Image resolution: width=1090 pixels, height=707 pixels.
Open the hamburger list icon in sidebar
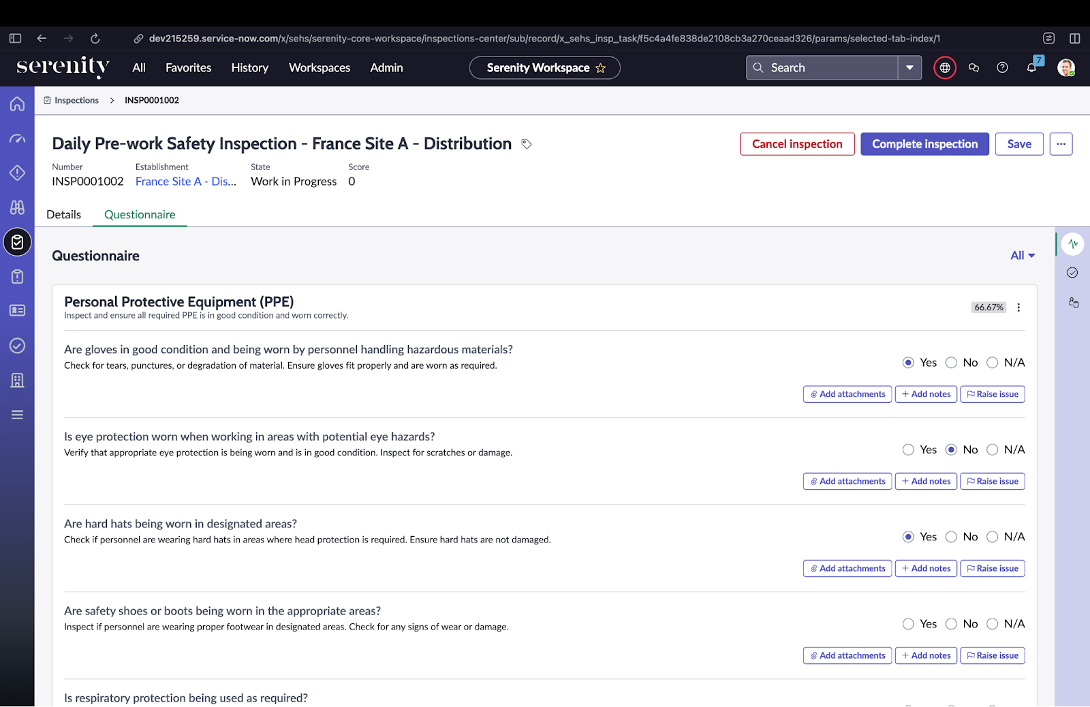[x=17, y=415]
